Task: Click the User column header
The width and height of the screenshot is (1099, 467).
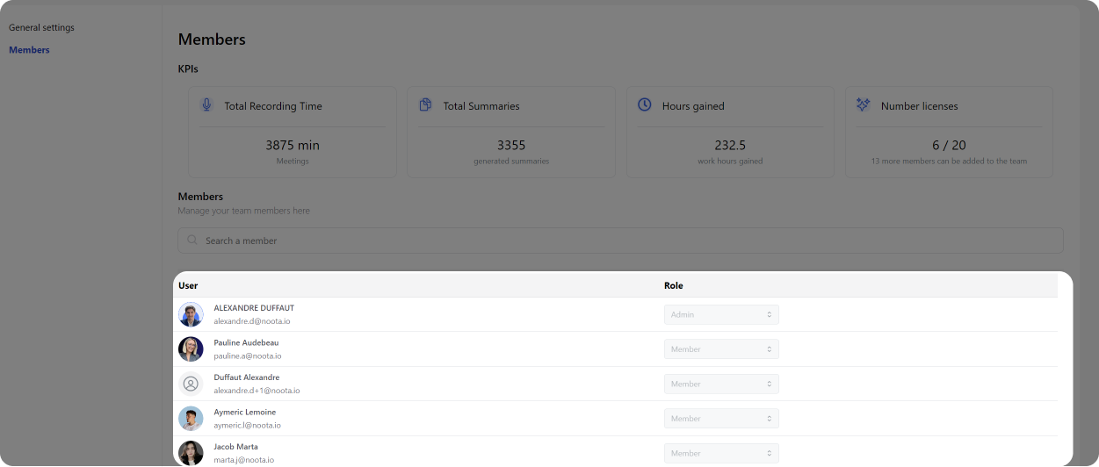Action: [188, 285]
